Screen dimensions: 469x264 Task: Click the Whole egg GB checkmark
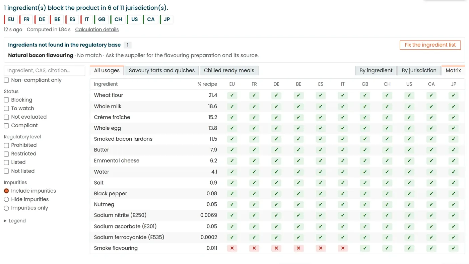[x=365, y=128]
